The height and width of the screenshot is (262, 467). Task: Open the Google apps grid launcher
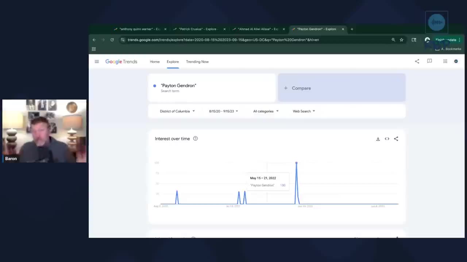(x=445, y=61)
